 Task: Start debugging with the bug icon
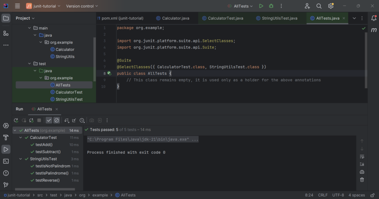pyautogui.click(x=271, y=6)
